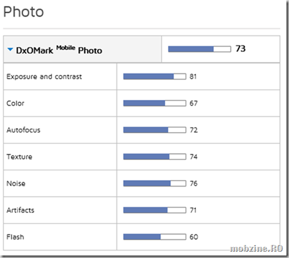Click the Autofocus score bar at 72
289x258 pixels.
[154, 130]
